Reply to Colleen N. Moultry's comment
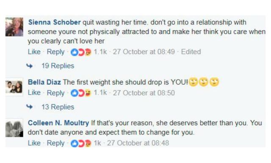Image resolution: width=271 pixels, height=163 pixels. pyautogui.click(x=55, y=143)
